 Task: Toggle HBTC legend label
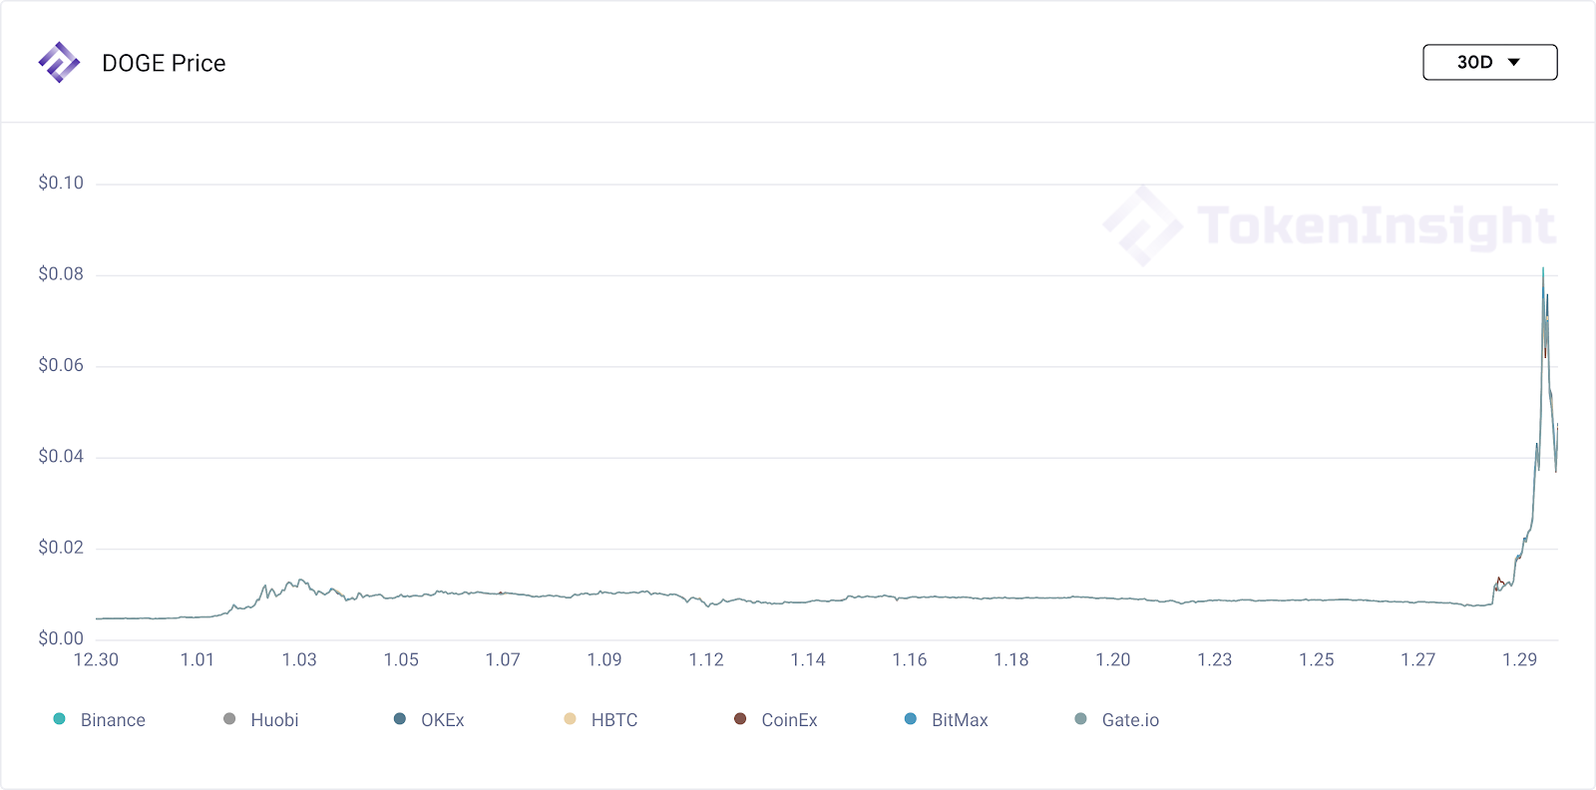(x=614, y=720)
